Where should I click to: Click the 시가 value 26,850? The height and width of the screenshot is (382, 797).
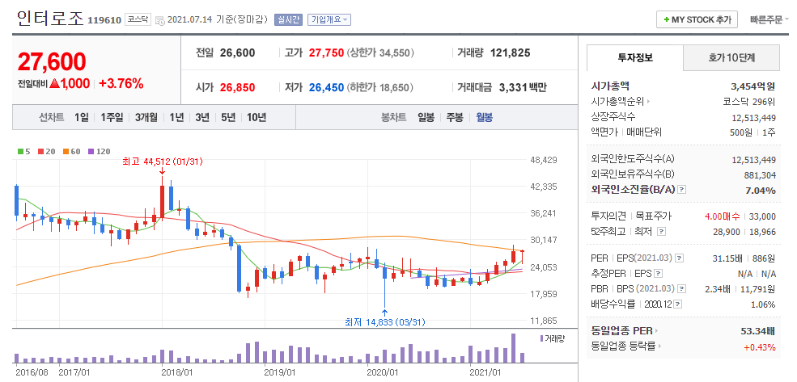point(237,87)
